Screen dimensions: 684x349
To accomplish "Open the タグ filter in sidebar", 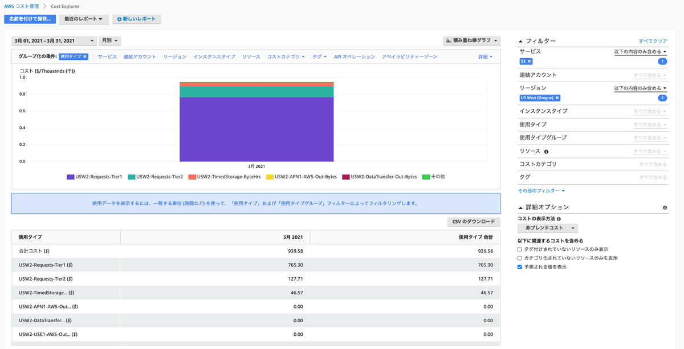I will 653,177.
